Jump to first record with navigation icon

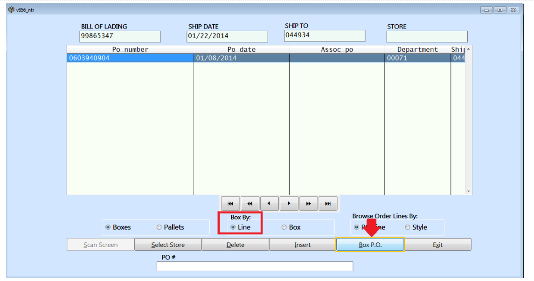[230, 203]
